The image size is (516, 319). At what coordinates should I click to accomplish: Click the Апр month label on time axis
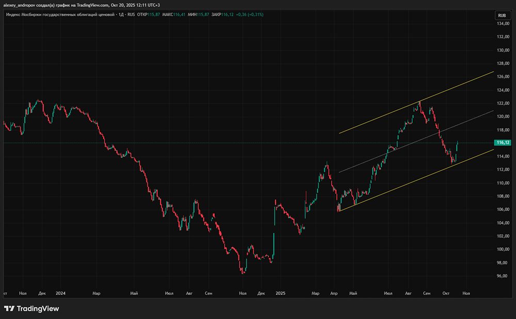[x=334, y=293]
